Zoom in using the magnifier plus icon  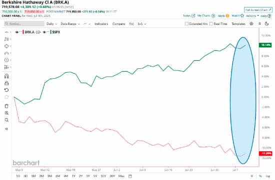click(6, 113)
